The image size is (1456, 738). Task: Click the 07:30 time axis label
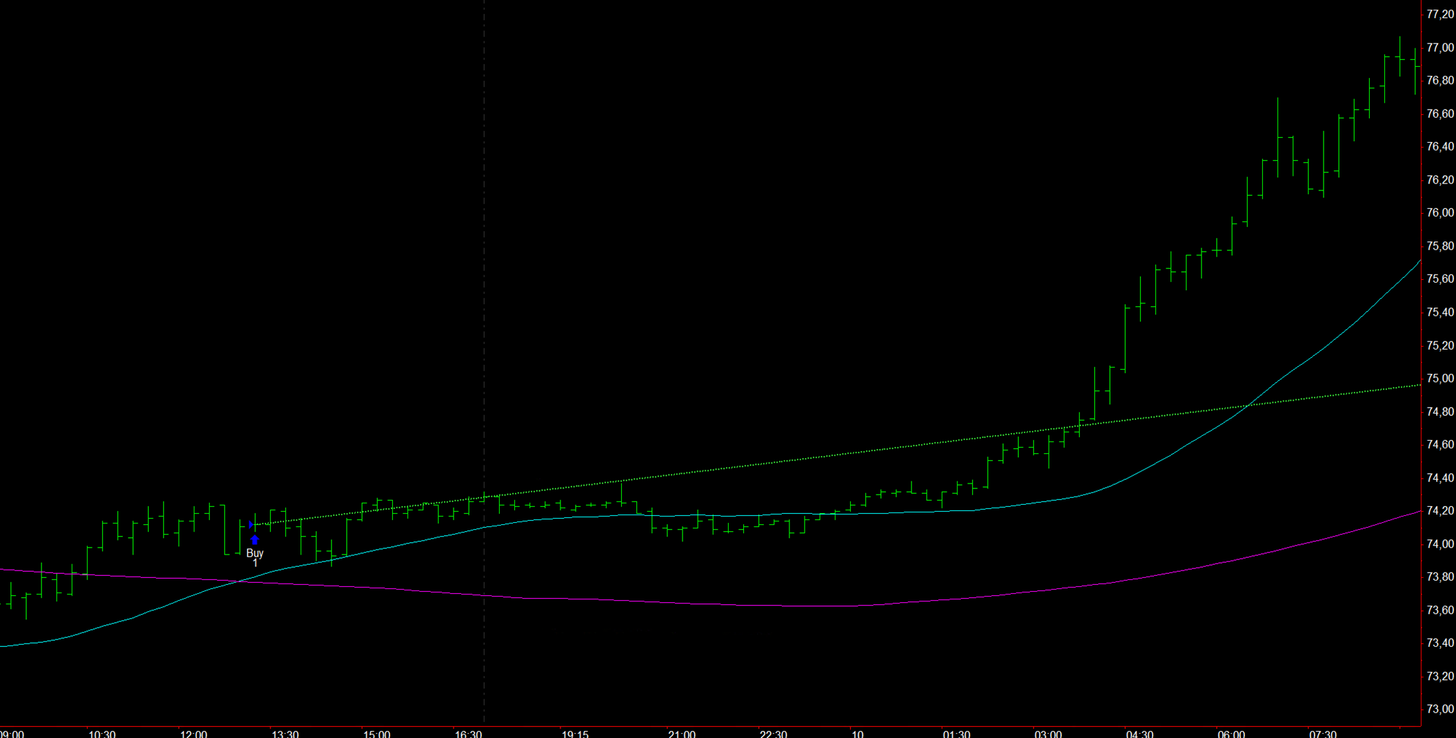click(x=1322, y=734)
